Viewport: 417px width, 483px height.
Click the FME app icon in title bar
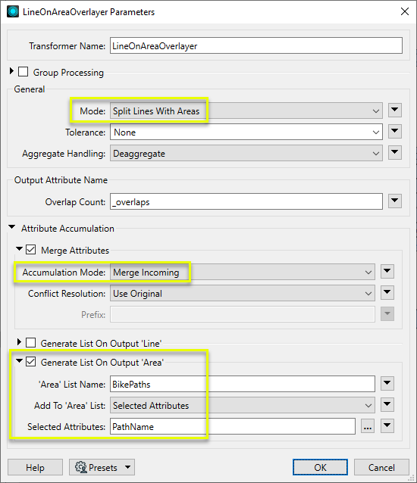click(x=13, y=11)
